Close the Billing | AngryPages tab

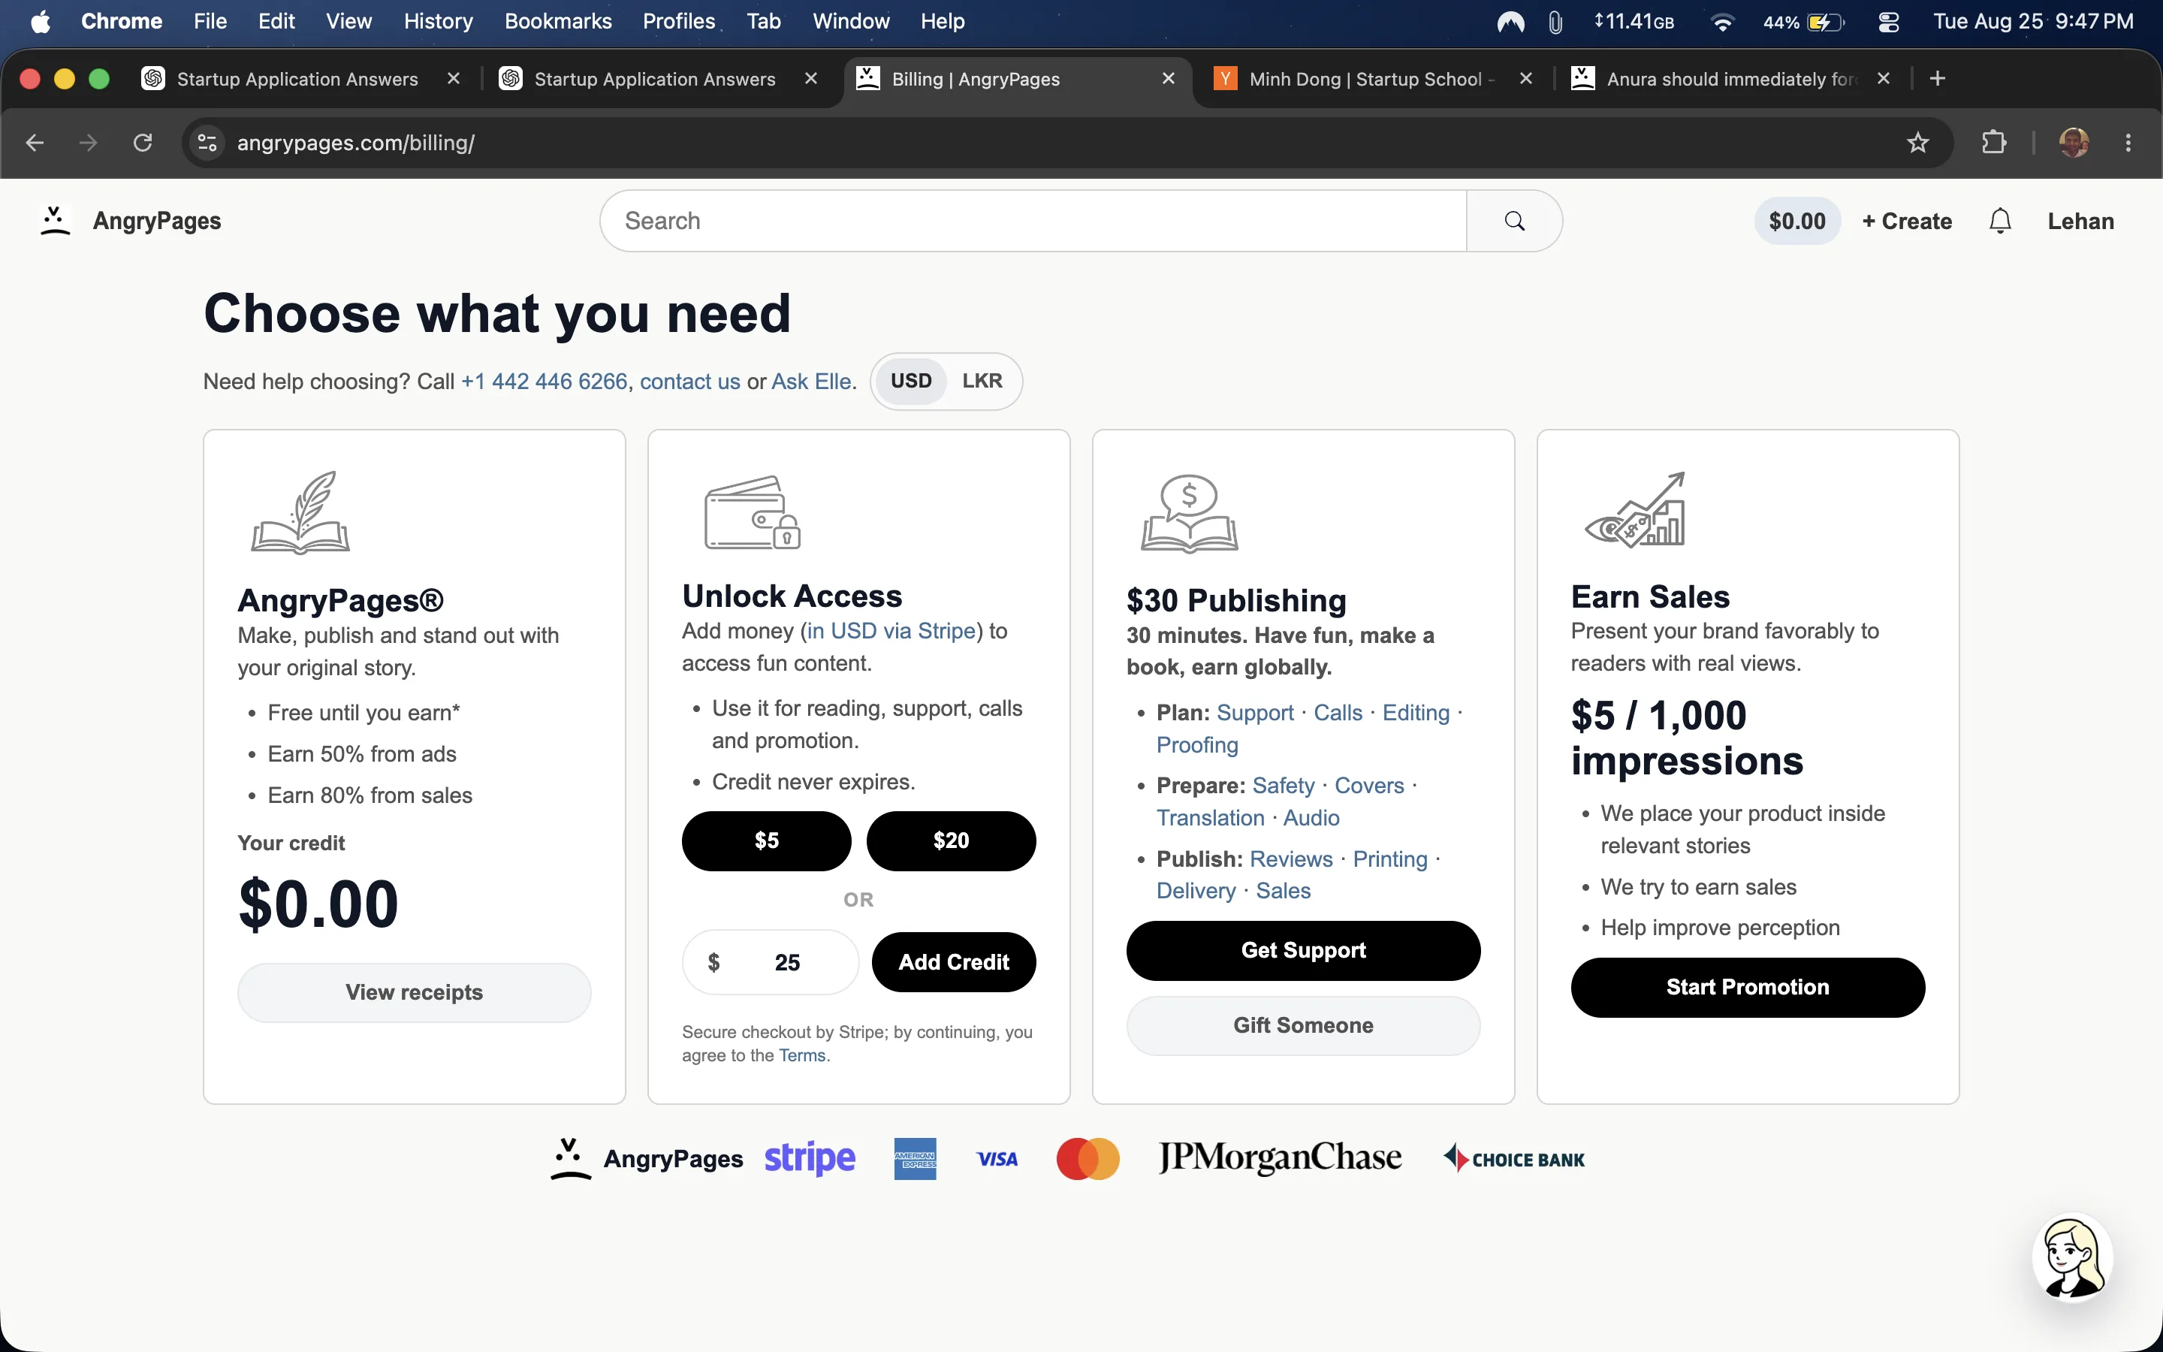tap(1168, 79)
